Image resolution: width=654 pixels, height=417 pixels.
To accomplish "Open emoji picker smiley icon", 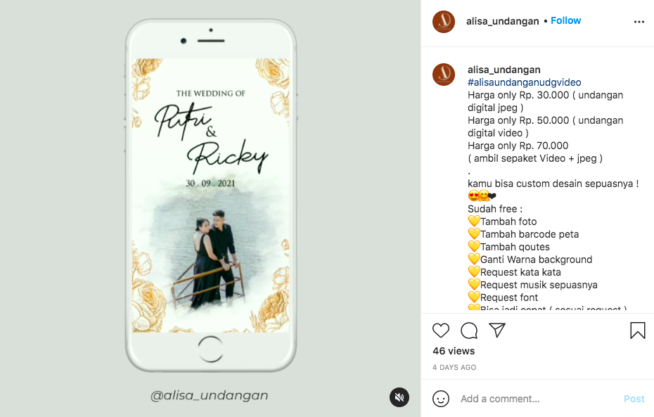I will 441,399.
